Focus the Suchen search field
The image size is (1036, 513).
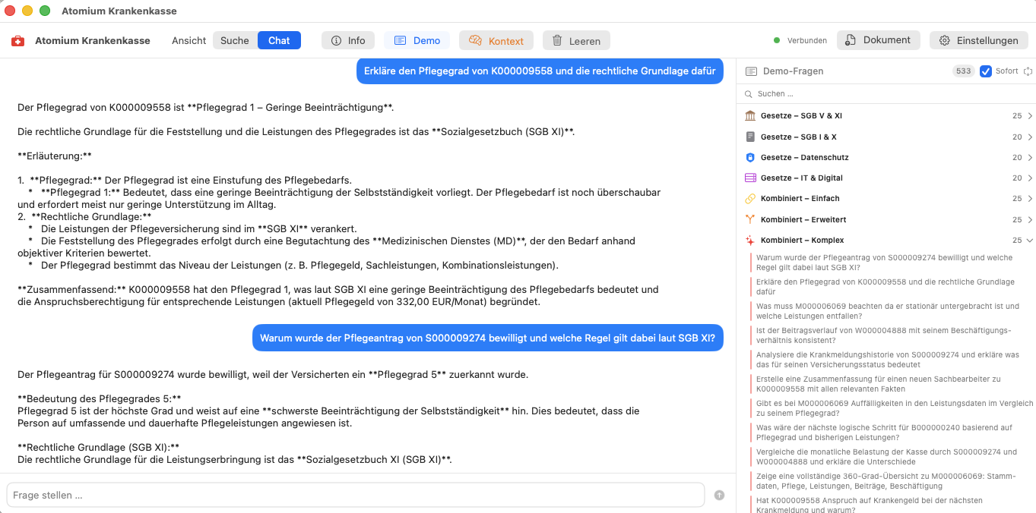tap(886, 94)
